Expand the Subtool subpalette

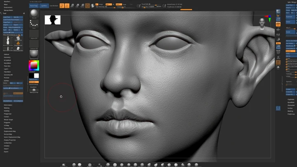pos(7,54)
